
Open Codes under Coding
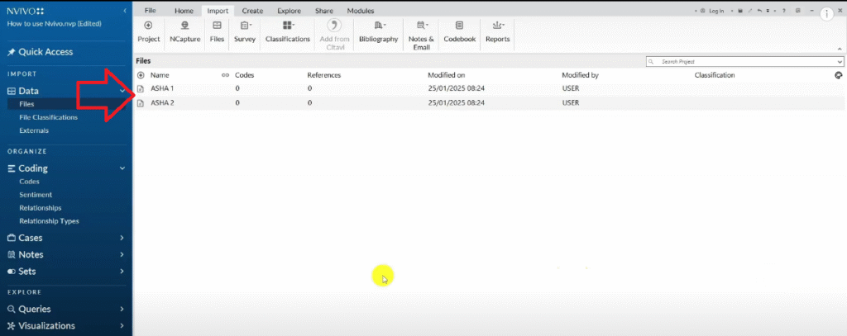pos(29,182)
